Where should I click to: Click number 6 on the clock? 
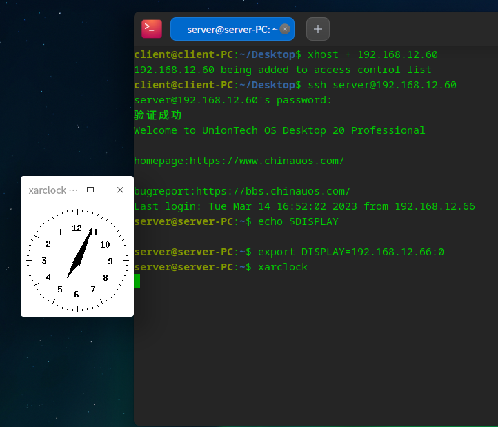point(77,294)
